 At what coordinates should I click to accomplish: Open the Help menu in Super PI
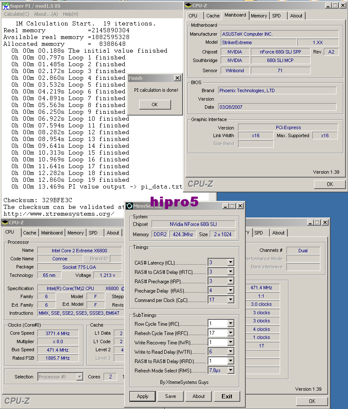click(70, 14)
